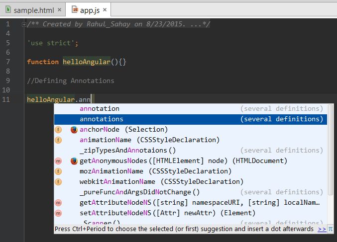Click the //Defining Annotations comment

(71, 81)
